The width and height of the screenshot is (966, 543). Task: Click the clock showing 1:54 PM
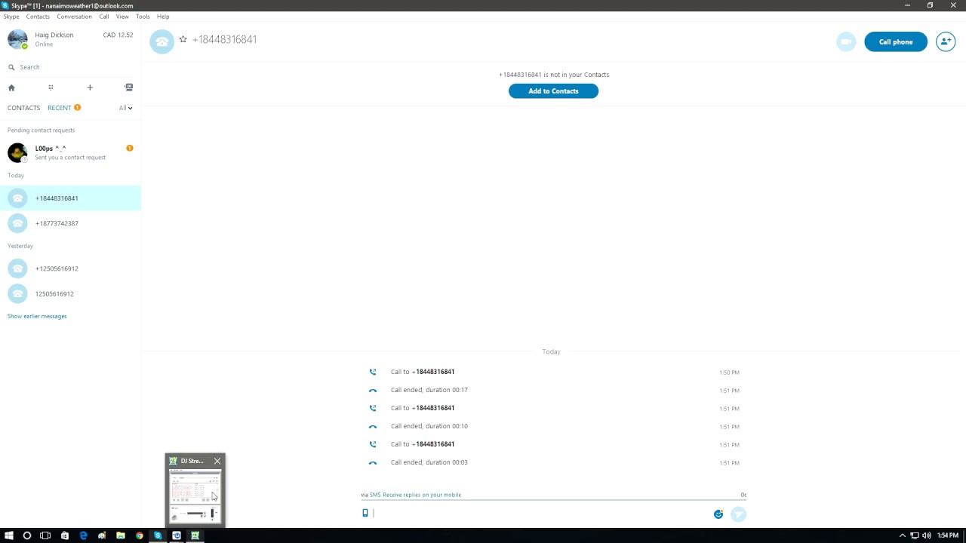(x=948, y=535)
